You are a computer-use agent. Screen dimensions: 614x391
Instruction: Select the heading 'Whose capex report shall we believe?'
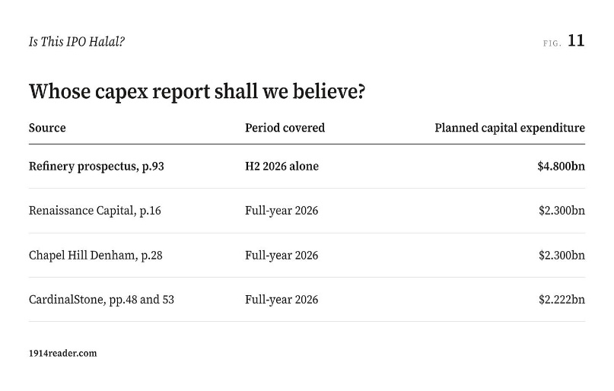[197, 91]
